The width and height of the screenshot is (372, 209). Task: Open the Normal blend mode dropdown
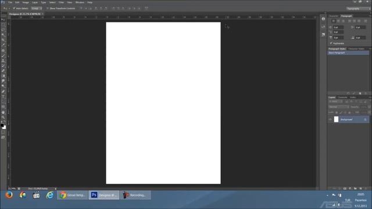tap(338, 107)
